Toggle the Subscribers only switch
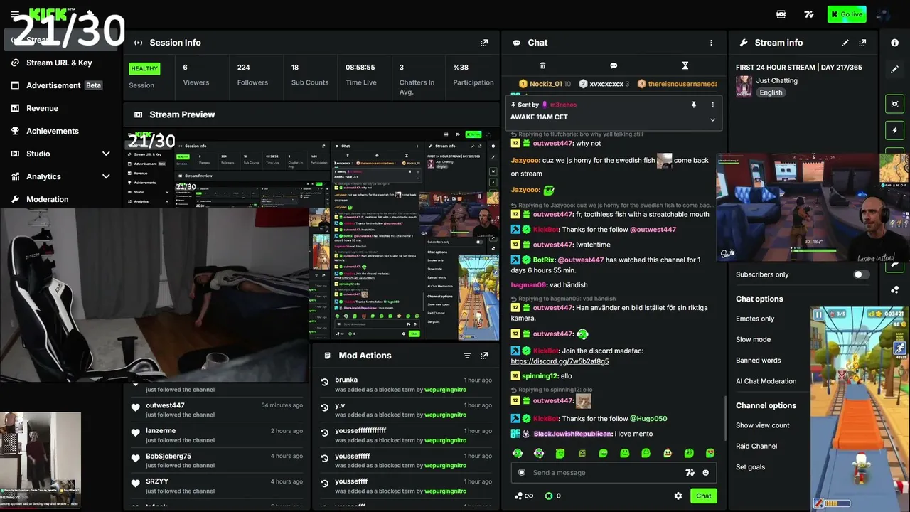The height and width of the screenshot is (512, 910). (861, 274)
